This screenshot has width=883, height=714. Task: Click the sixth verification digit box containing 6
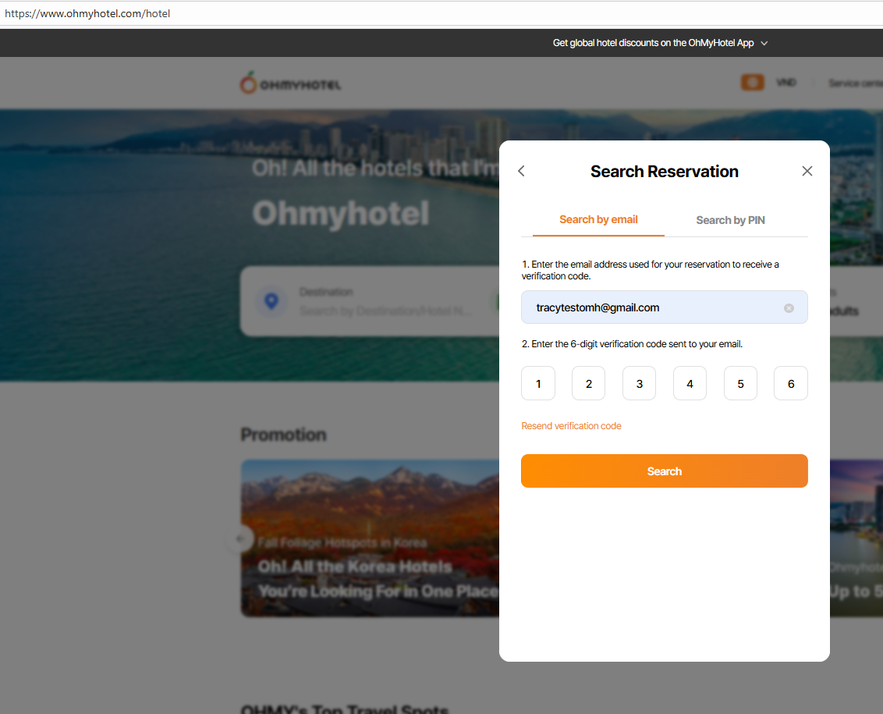coord(791,383)
